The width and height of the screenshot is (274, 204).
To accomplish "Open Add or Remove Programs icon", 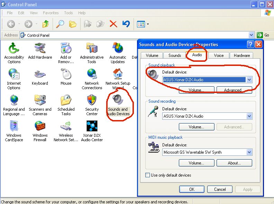I will tap(66, 53).
